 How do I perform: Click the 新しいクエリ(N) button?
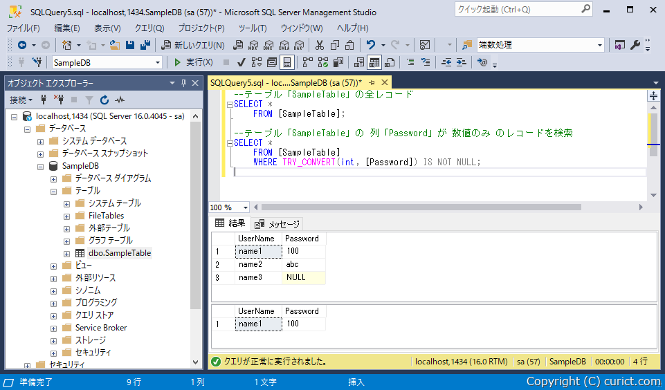tap(193, 45)
